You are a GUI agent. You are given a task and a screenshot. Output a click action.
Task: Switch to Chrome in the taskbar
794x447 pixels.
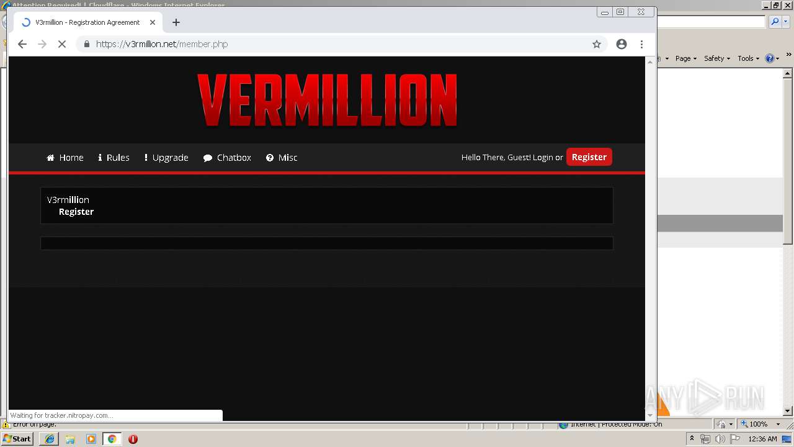(112, 439)
